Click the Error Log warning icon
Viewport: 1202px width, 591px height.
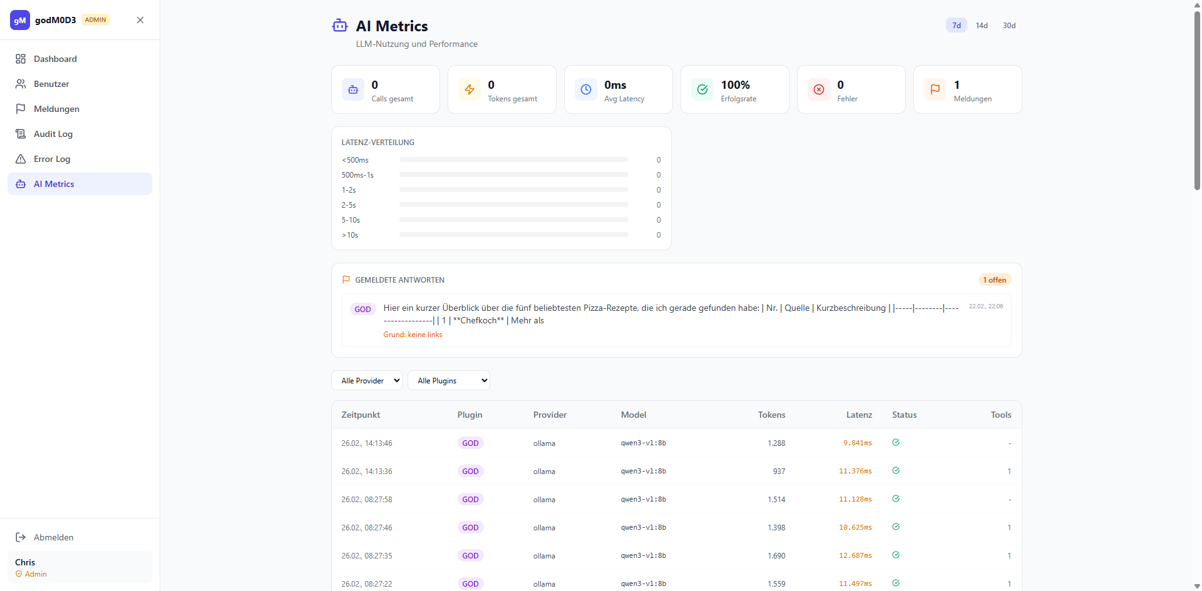click(x=21, y=159)
